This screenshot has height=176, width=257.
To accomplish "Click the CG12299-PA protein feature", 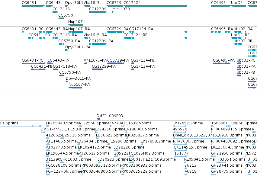I will point(98,69).
